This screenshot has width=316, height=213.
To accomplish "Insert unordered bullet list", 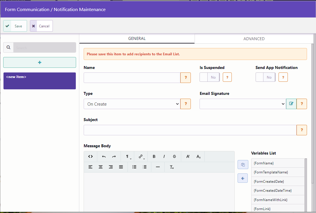I will [134, 167].
